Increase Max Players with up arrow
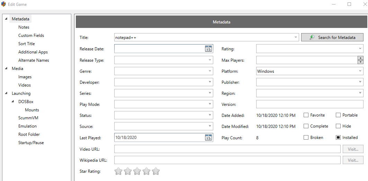The width and height of the screenshot is (368, 181). point(360,58)
